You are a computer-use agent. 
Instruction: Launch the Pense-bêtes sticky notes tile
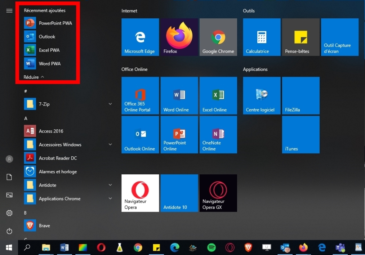(301, 37)
